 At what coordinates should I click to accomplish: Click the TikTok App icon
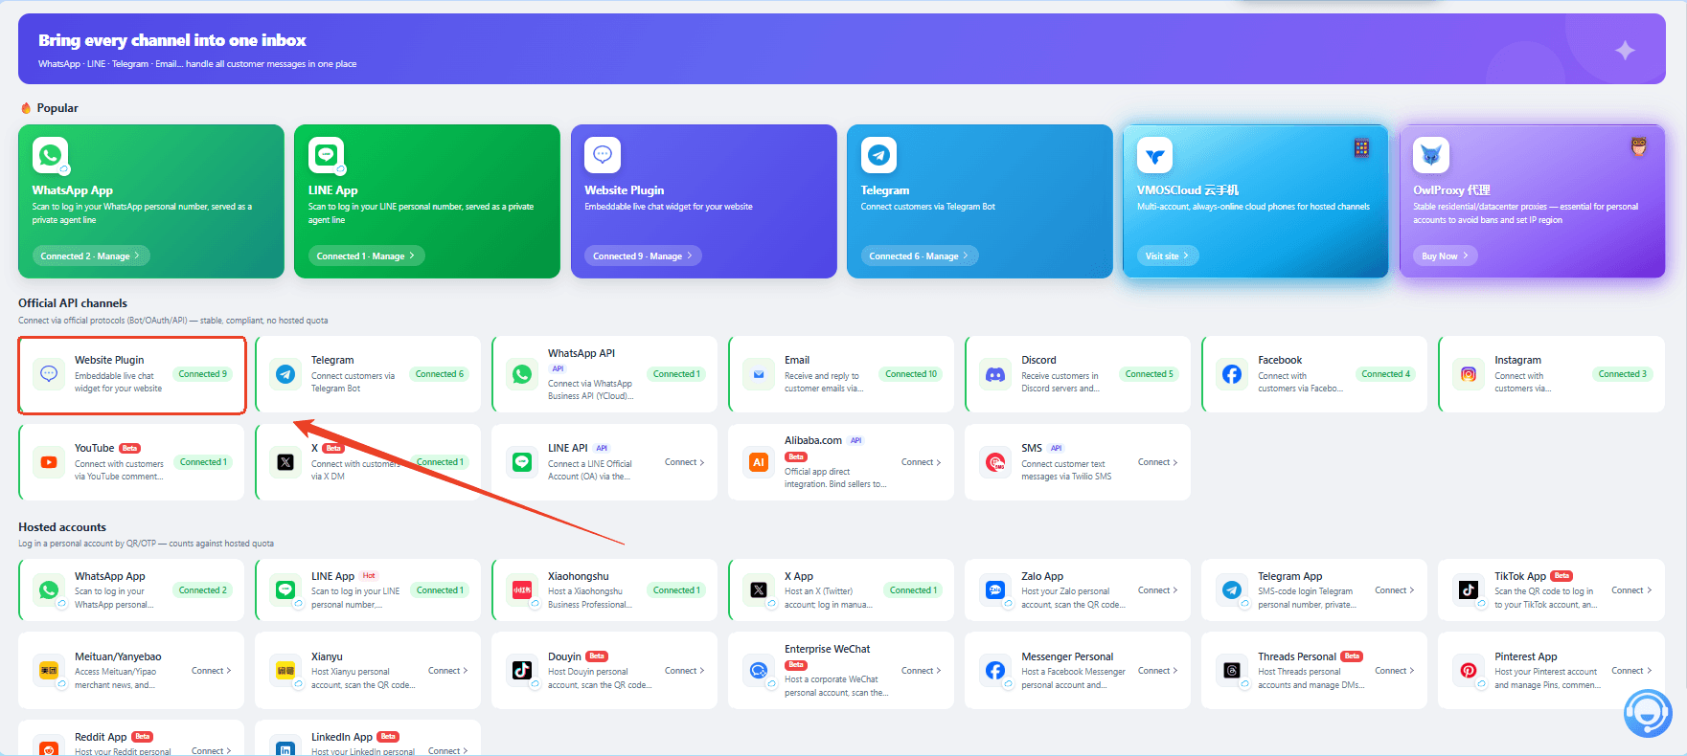1469,590
